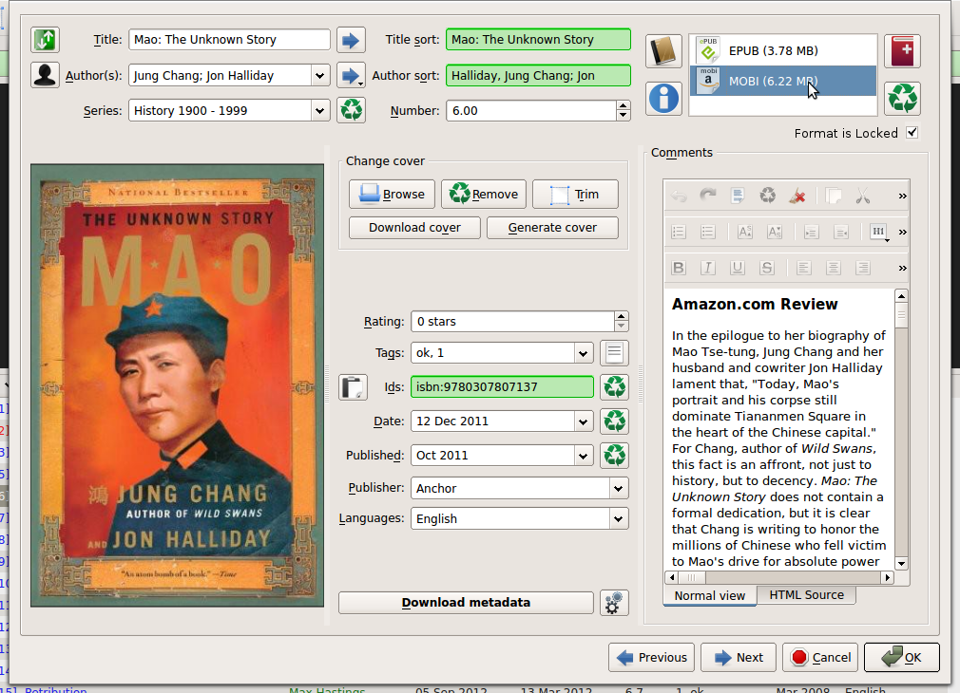
Task: Open the manage authors person icon
Action: [x=45, y=75]
